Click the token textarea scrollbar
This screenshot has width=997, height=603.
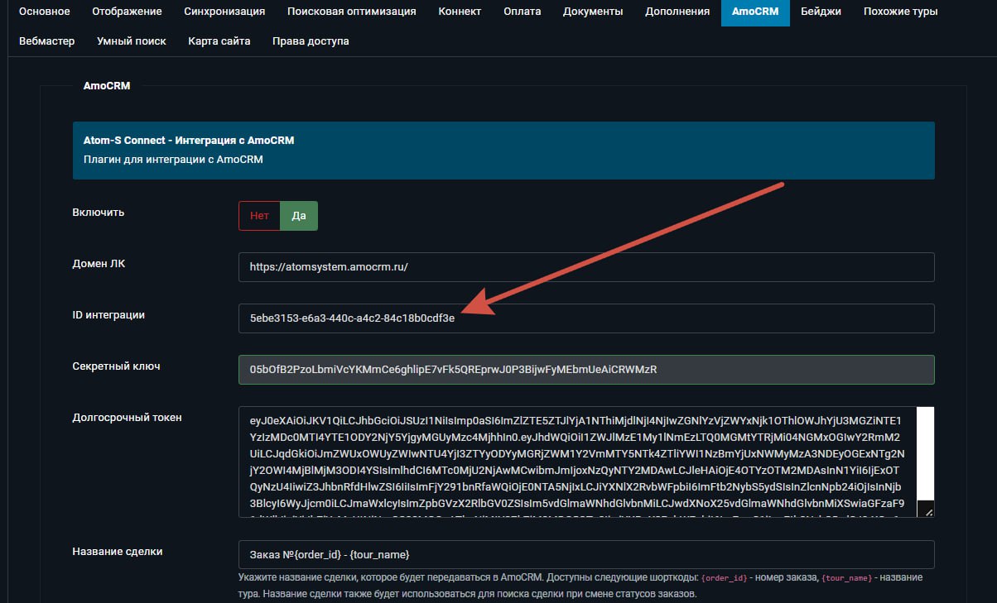coord(926,453)
